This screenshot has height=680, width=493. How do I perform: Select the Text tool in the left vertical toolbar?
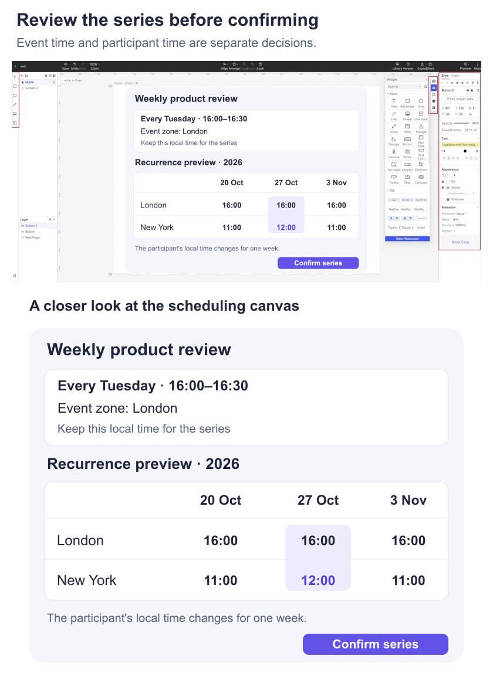pyautogui.click(x=15, y=77)
